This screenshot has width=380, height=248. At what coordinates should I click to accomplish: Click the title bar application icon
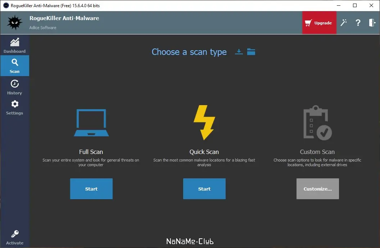point(6,5)
